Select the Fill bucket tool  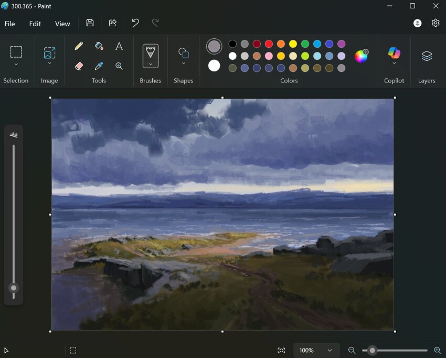[x=99, y=46]
